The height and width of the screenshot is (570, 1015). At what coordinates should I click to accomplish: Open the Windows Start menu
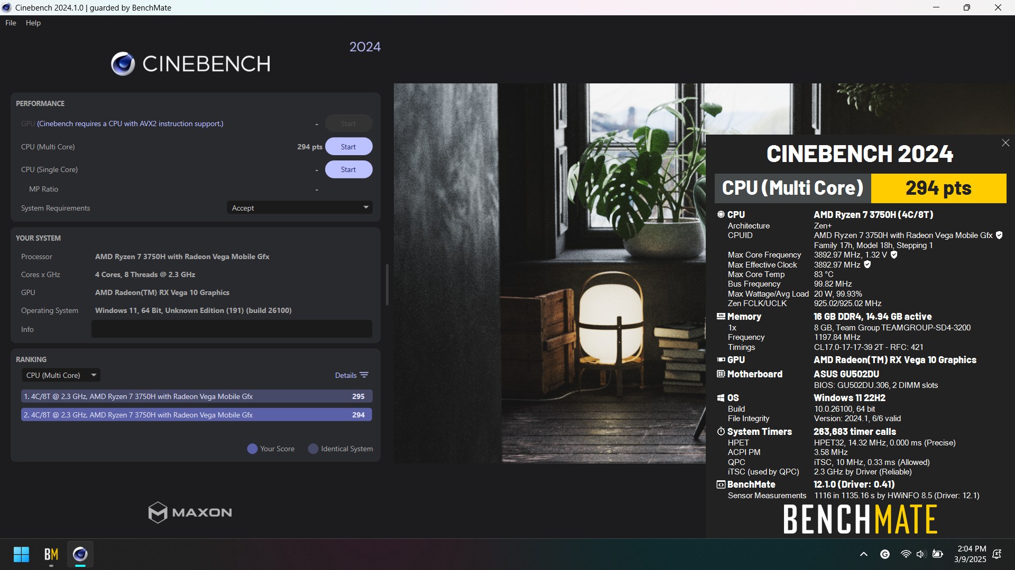(x=21, y=554)
